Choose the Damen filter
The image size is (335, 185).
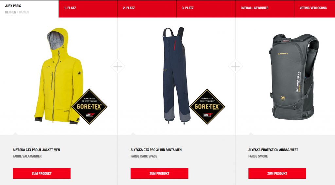pos(24,12)
